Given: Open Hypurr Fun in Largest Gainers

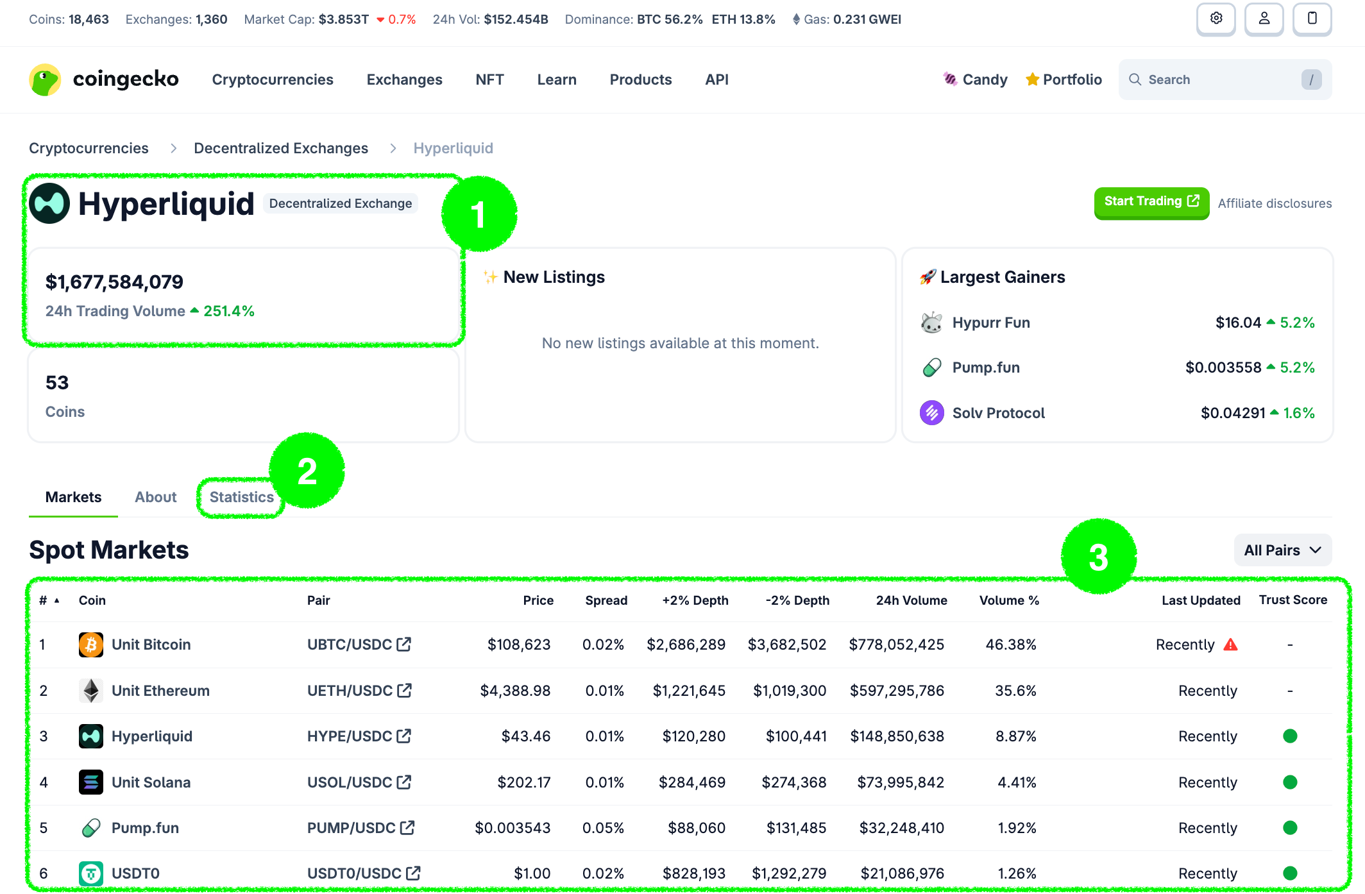Looking at the screenshot, I should click(x=991, y=323).
